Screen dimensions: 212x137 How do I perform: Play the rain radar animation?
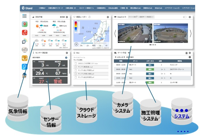pyautogui.click(x=76, y=44)
